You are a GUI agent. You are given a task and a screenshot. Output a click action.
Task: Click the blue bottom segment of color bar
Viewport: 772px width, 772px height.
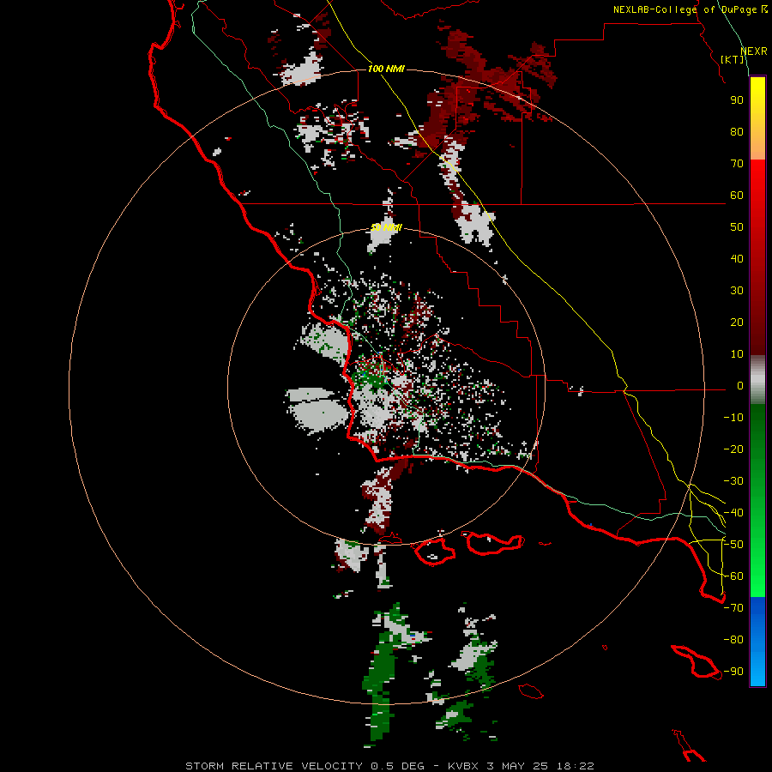coord(757,642)
